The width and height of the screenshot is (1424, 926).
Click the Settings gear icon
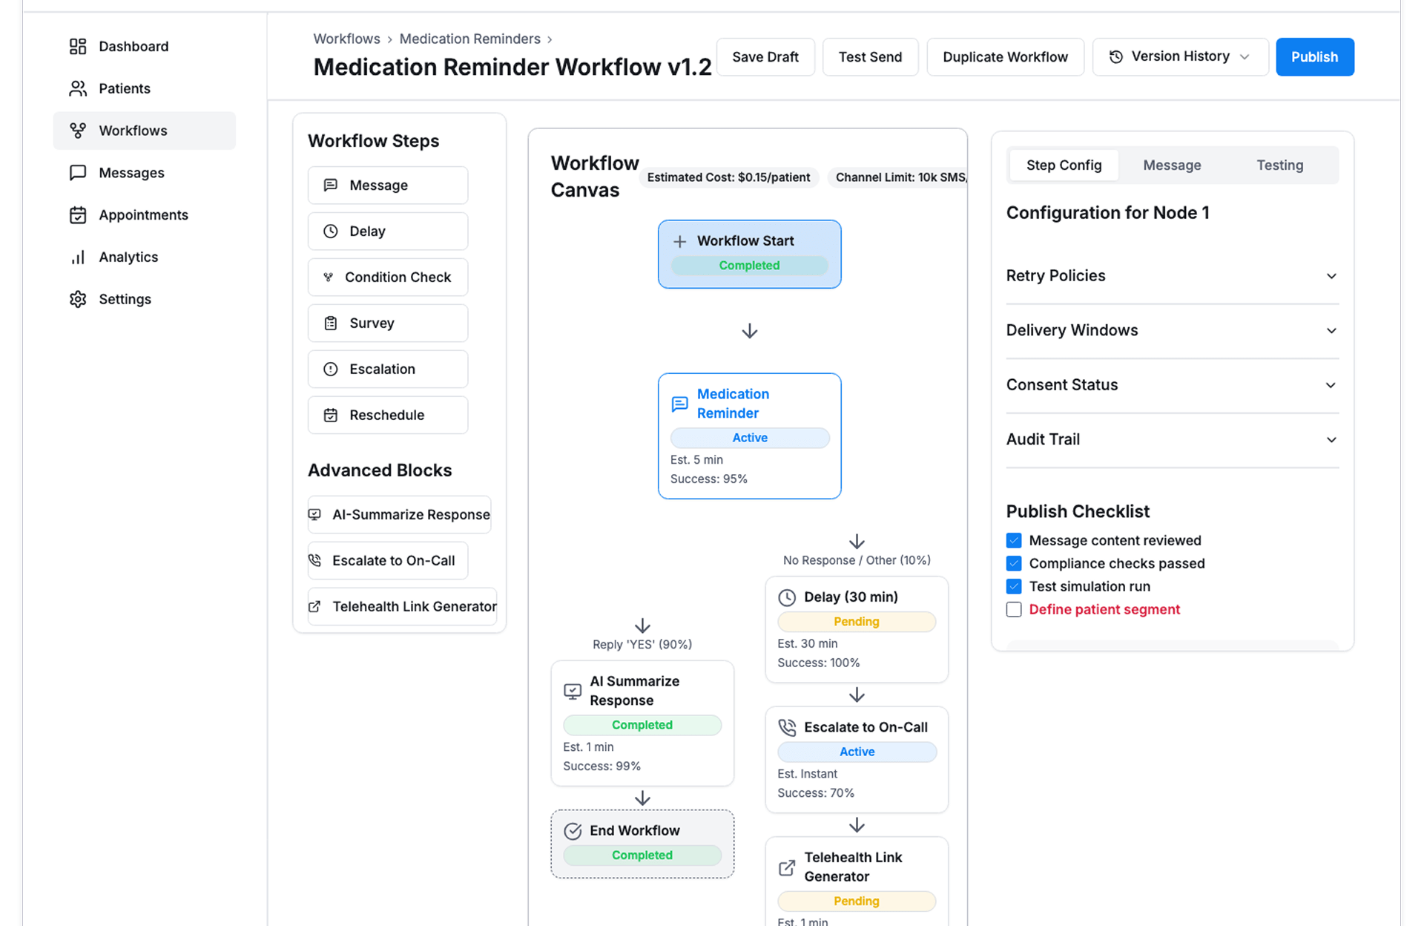click(78, 299)
